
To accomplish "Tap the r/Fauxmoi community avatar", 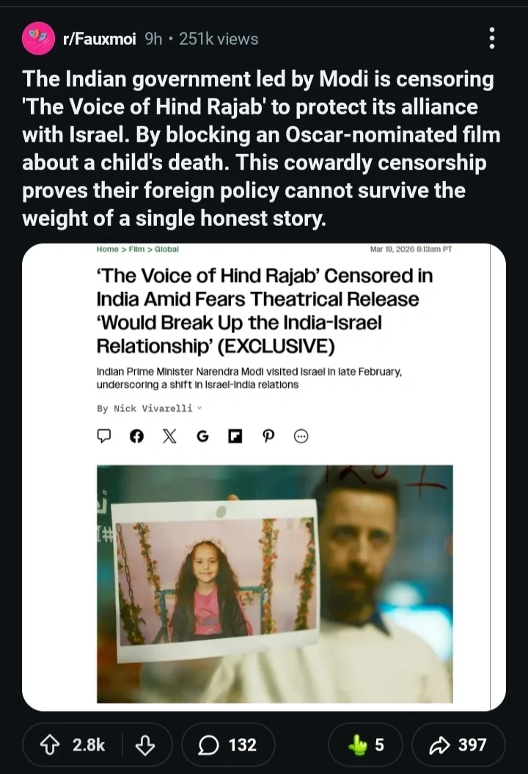I will (x=39, y=38).
